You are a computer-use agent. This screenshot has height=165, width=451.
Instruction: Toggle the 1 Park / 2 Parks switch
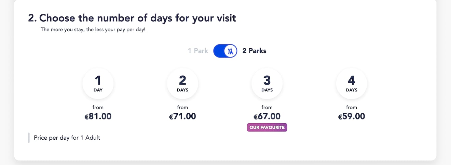point(225,51)
